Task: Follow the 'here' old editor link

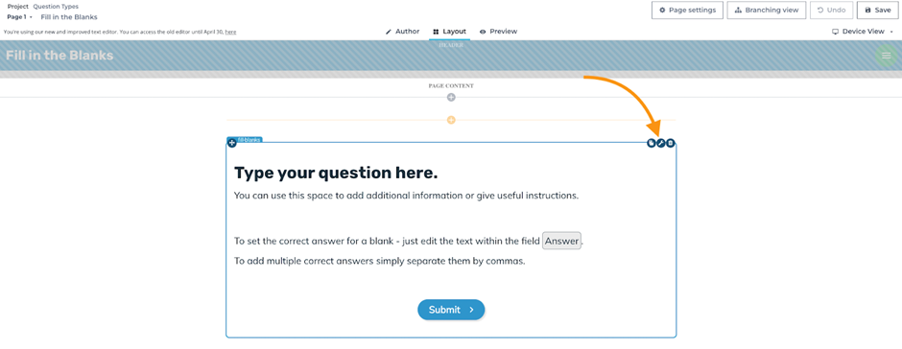Action: coord(230,32)
